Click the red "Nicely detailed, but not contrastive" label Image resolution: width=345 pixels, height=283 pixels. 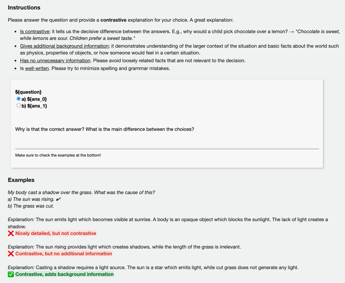(x=56, y=233)
